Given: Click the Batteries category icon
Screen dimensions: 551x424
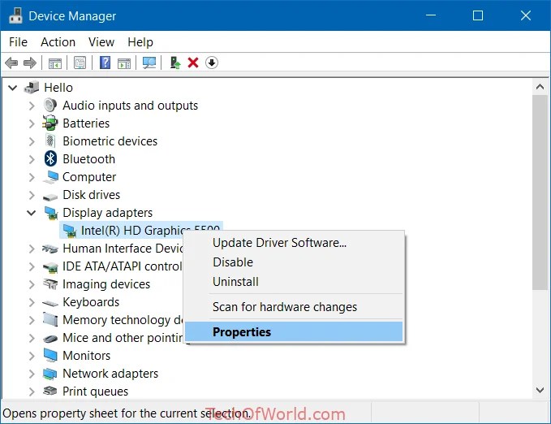Looking at the screenshot, I should 50,123.
